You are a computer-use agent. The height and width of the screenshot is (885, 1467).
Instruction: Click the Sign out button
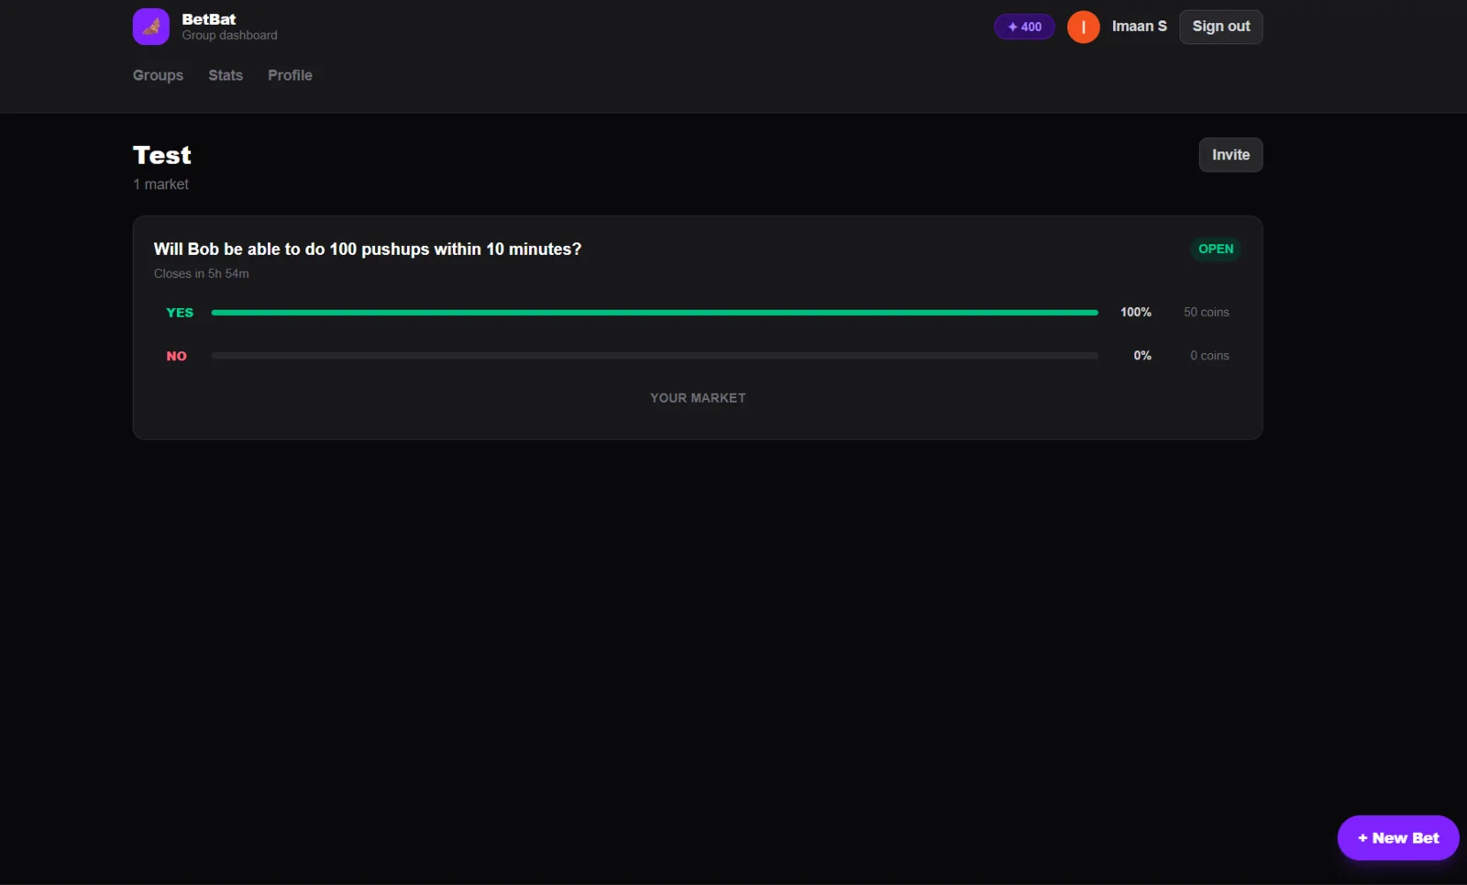[1220, 27]
